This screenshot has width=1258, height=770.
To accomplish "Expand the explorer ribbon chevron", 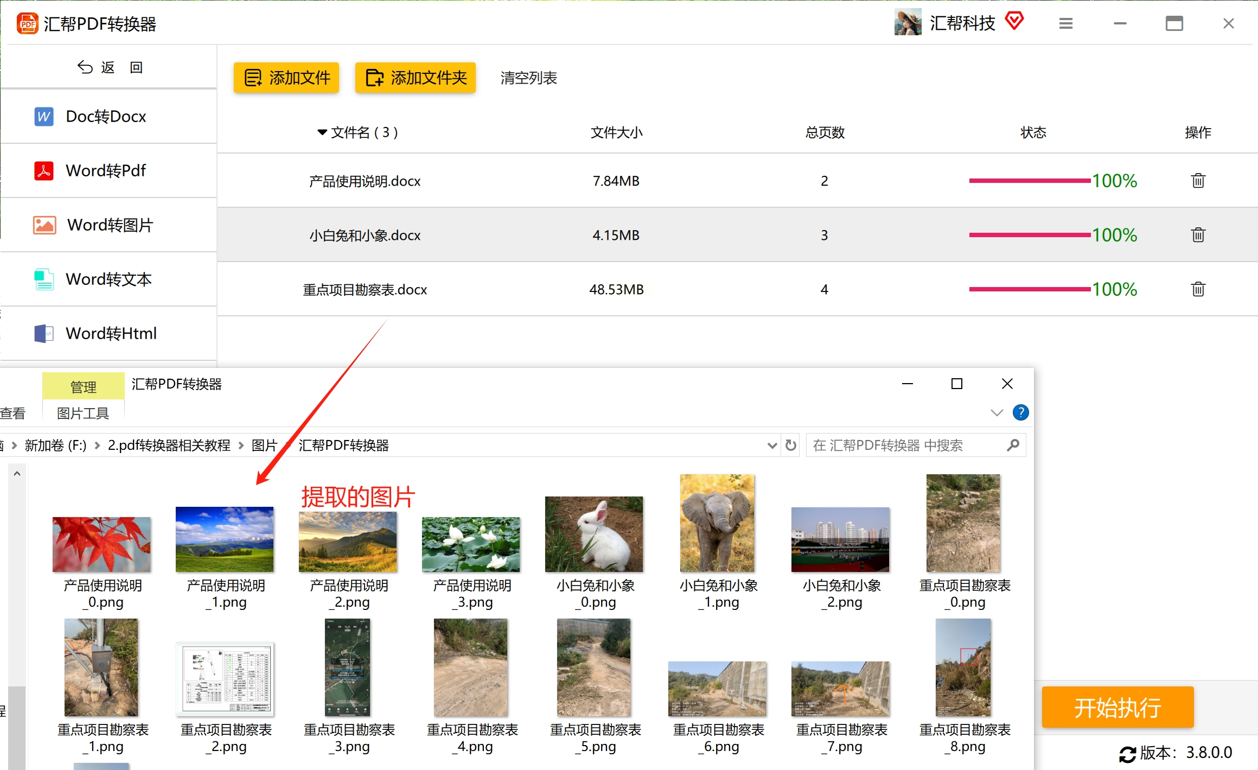I will point(997,413).
